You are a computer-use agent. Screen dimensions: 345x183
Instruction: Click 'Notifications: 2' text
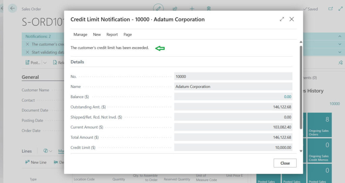[38, 36]
